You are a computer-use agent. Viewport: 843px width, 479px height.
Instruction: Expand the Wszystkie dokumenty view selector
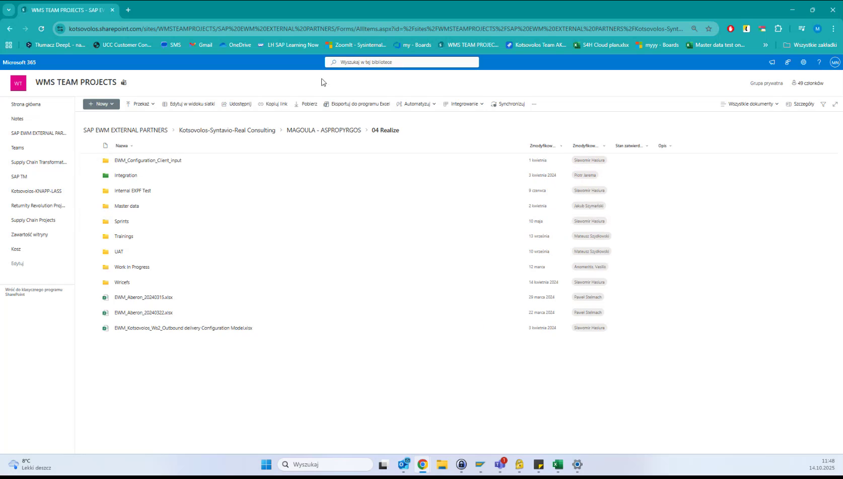[749, 104]
